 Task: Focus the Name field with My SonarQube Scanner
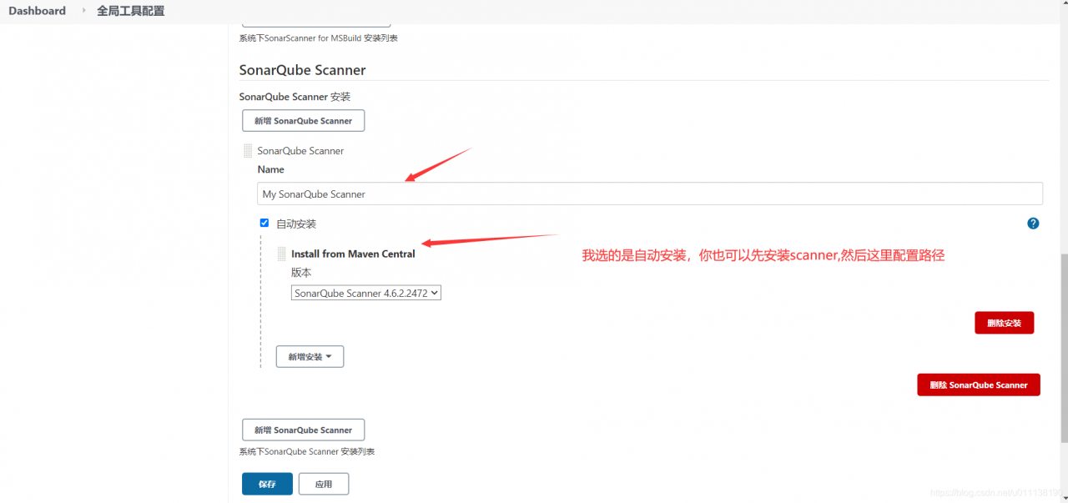(x=650, y=194)
